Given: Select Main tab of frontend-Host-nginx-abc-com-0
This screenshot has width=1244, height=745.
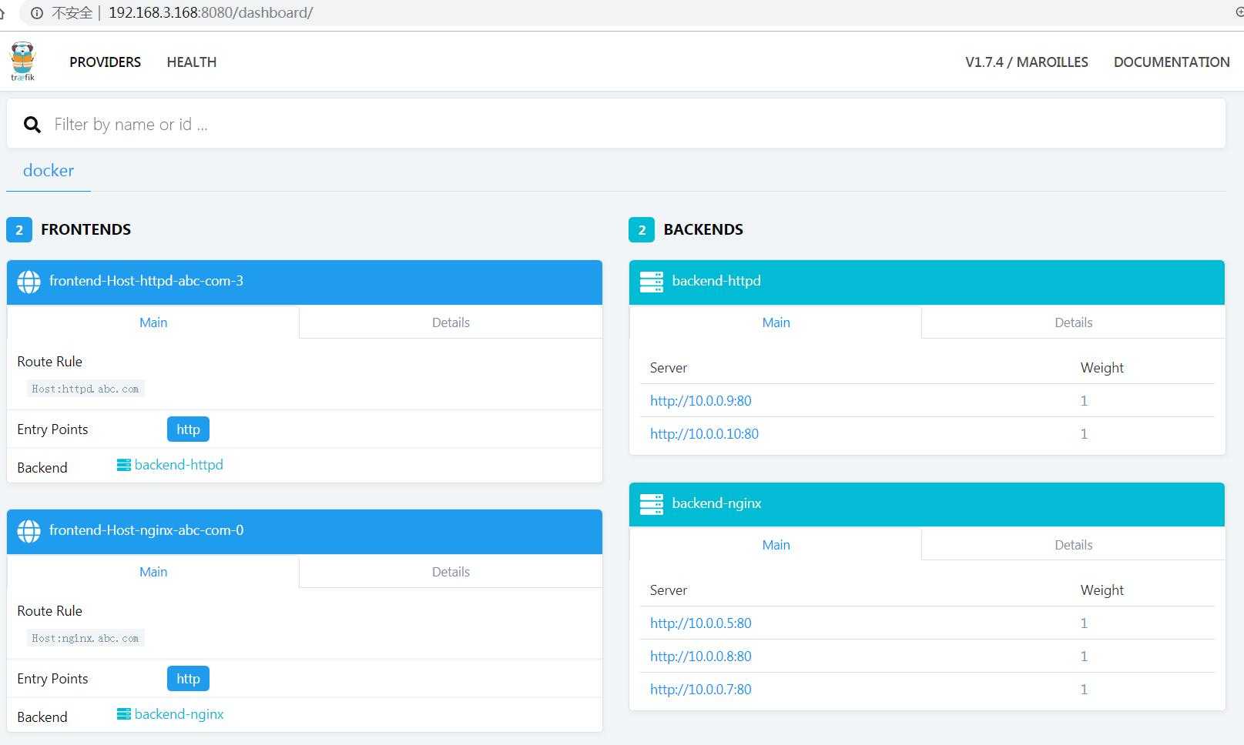Looking at the screenshot, I should [153, 572].
